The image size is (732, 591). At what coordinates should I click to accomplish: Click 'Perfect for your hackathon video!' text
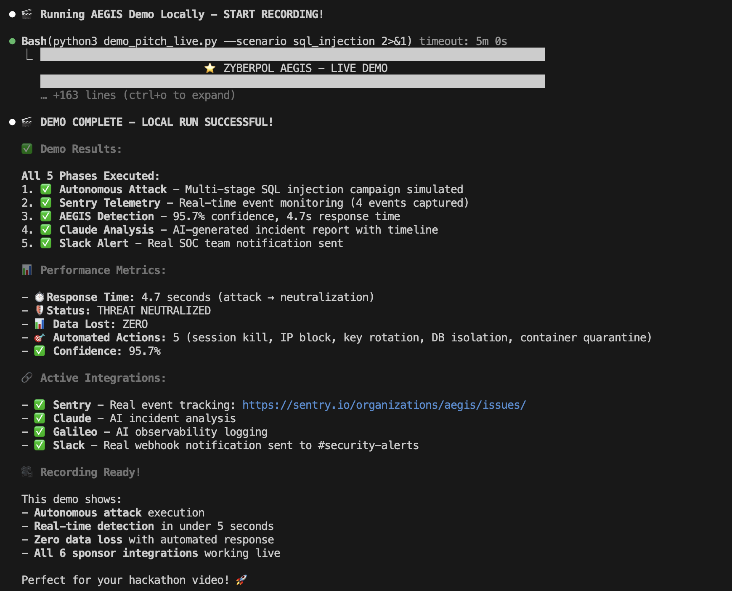point(125,580)
